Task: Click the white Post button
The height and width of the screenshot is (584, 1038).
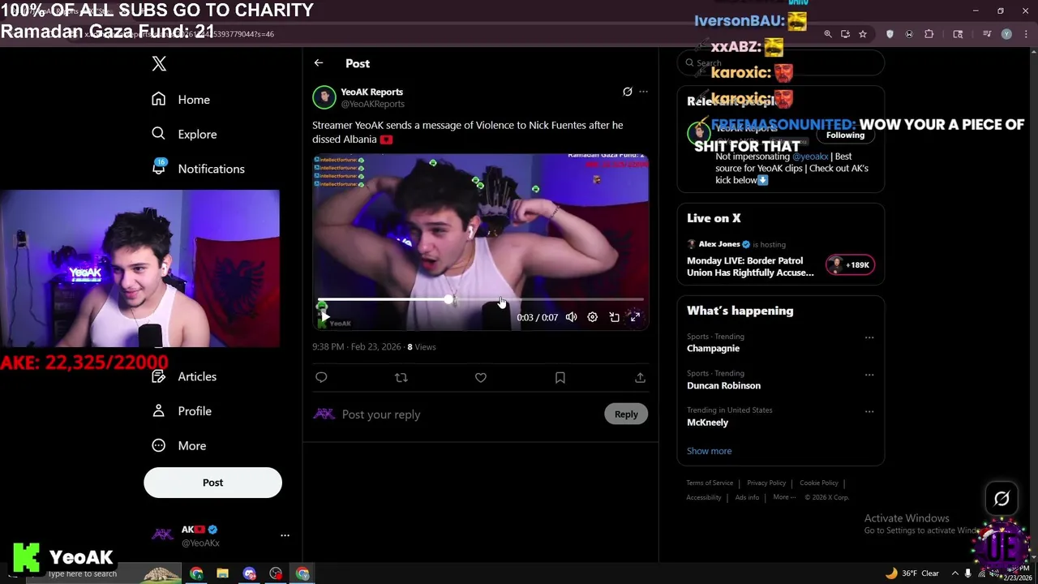Action: pos(212,483)
